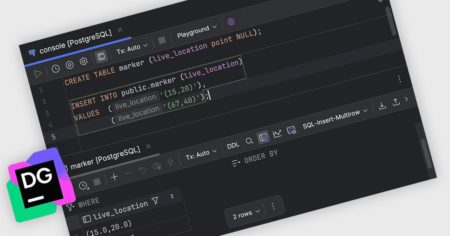Open console settings gear icon
450x236 pixels.
(83, 61)
